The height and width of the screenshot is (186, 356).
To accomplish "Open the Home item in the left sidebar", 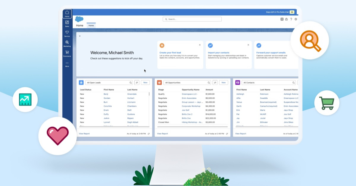I will pyautogui.click(x=67, y=14).
